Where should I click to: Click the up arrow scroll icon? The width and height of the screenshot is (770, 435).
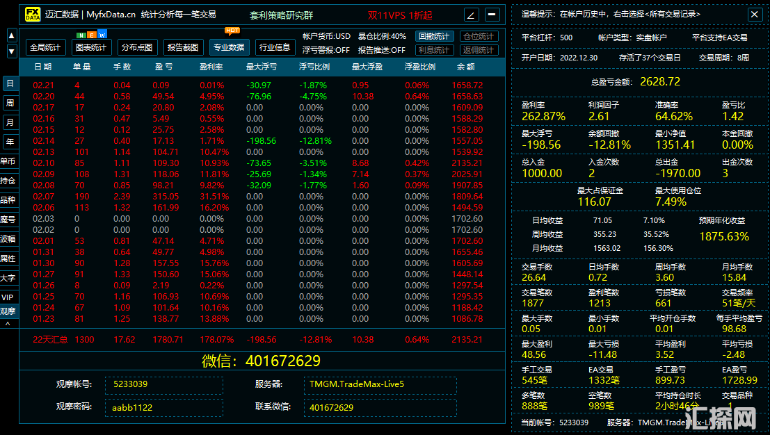click(x=12, y=35)
